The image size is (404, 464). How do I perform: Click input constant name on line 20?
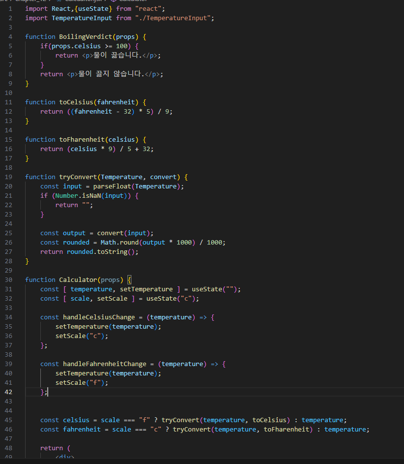coord(72,186)
